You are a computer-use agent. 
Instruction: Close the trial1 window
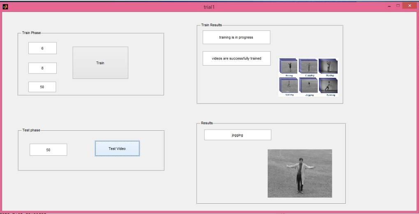(x=409, y=6)
